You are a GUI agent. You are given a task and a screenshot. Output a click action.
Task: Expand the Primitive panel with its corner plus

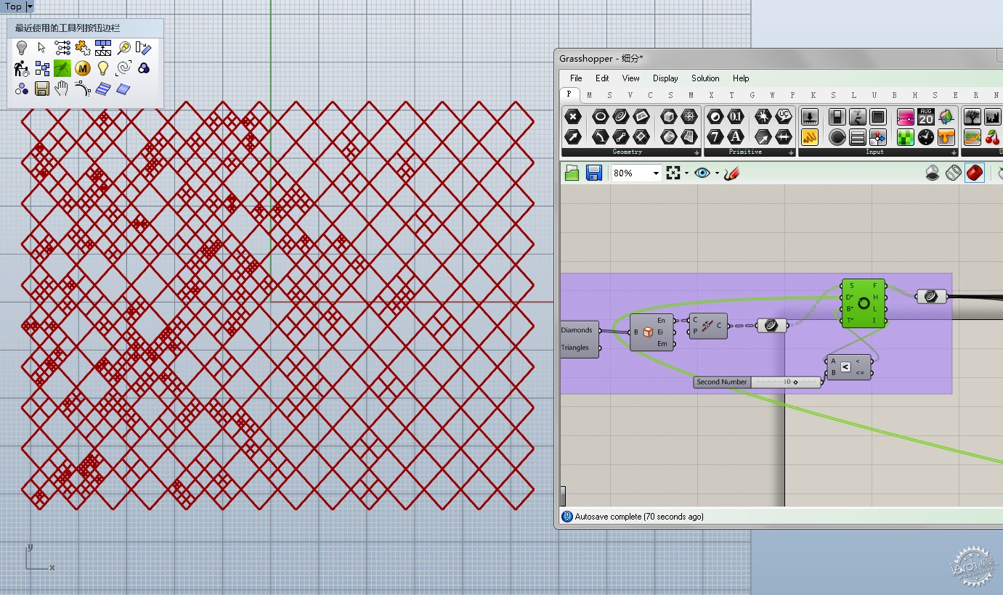791,152
